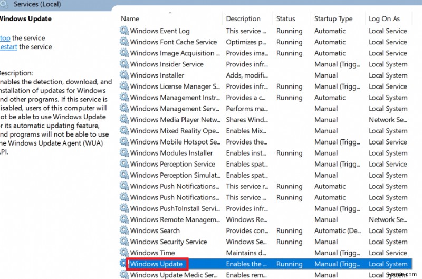Screen dimensions: 422x279
Task: Click the gear icon beside Windows Modules Installer
Action: pos(124,152)
